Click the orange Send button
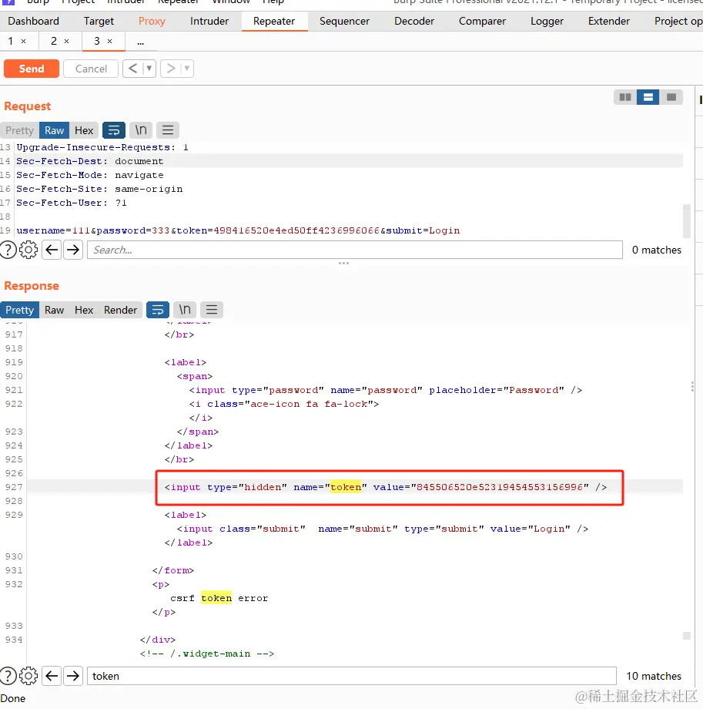703x709 pixels. coord(31,69)
